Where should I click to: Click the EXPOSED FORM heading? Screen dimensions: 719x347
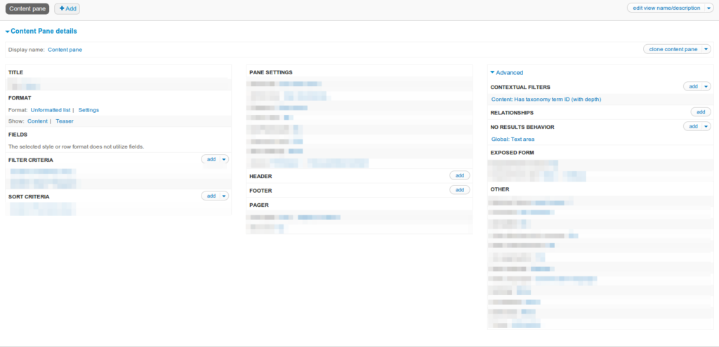512,152
